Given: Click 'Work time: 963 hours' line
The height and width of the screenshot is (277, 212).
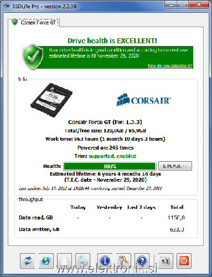Looking at the screenshot, I should point(105,139).
